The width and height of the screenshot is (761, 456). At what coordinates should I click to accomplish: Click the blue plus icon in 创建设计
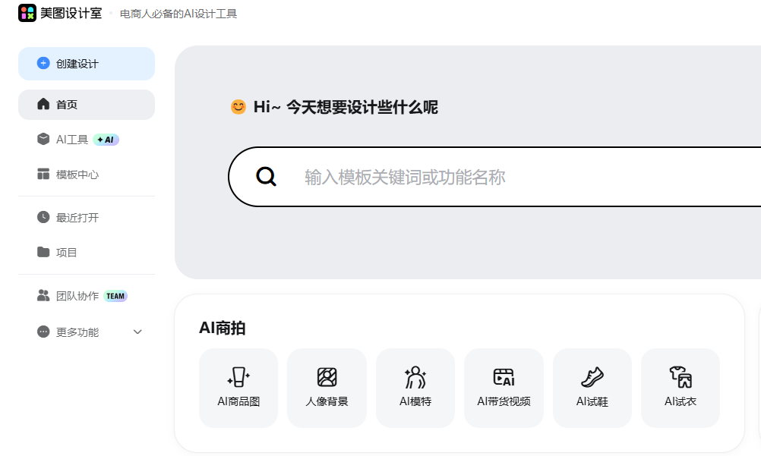[43, 63]
